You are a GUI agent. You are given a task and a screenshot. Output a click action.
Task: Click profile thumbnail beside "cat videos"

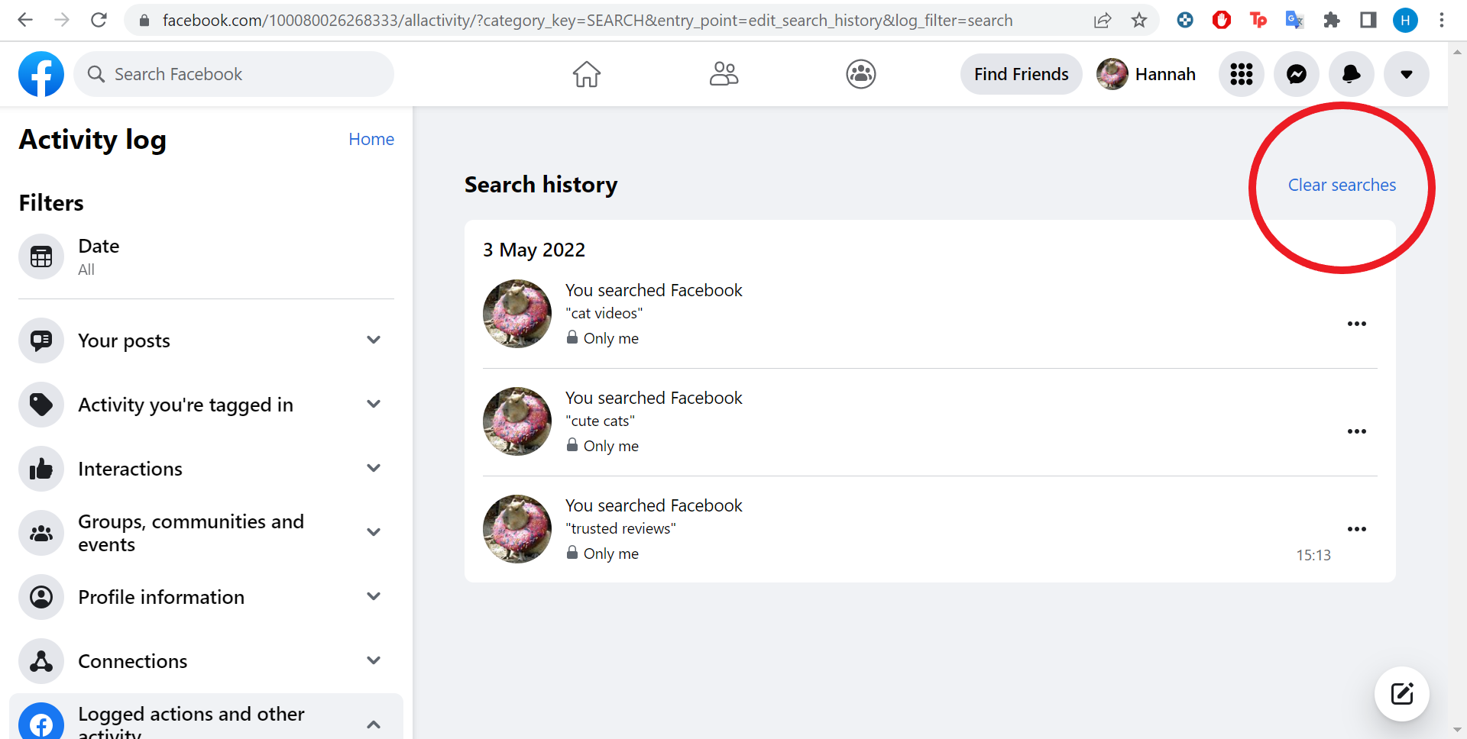tap(517, 314)
